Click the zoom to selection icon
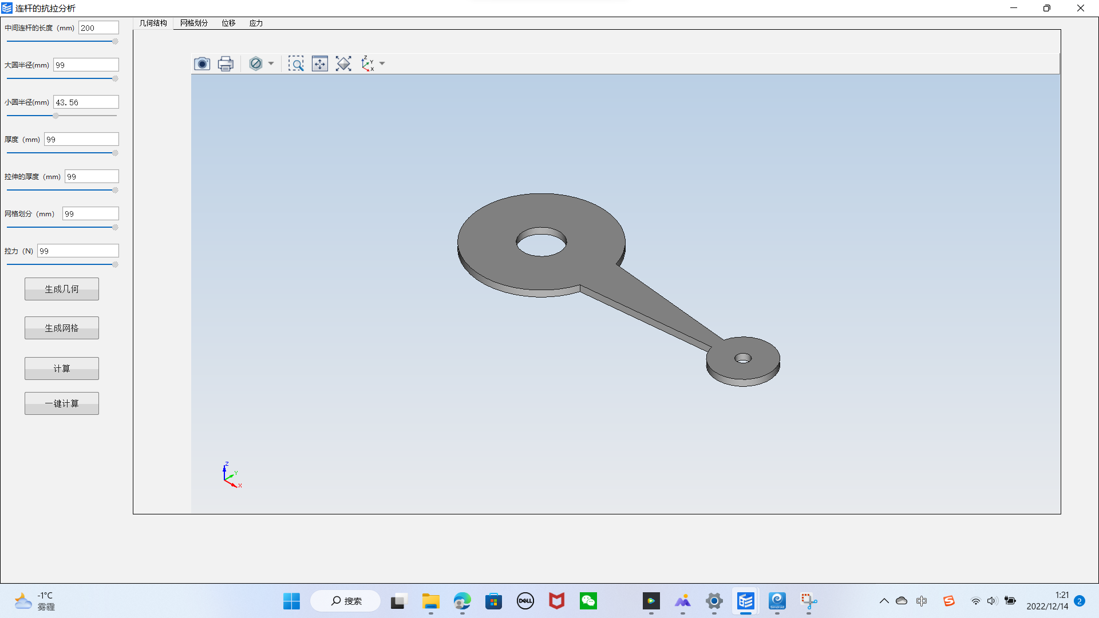The height and width of the screenshot is (618, 1099). click(320, 64)
